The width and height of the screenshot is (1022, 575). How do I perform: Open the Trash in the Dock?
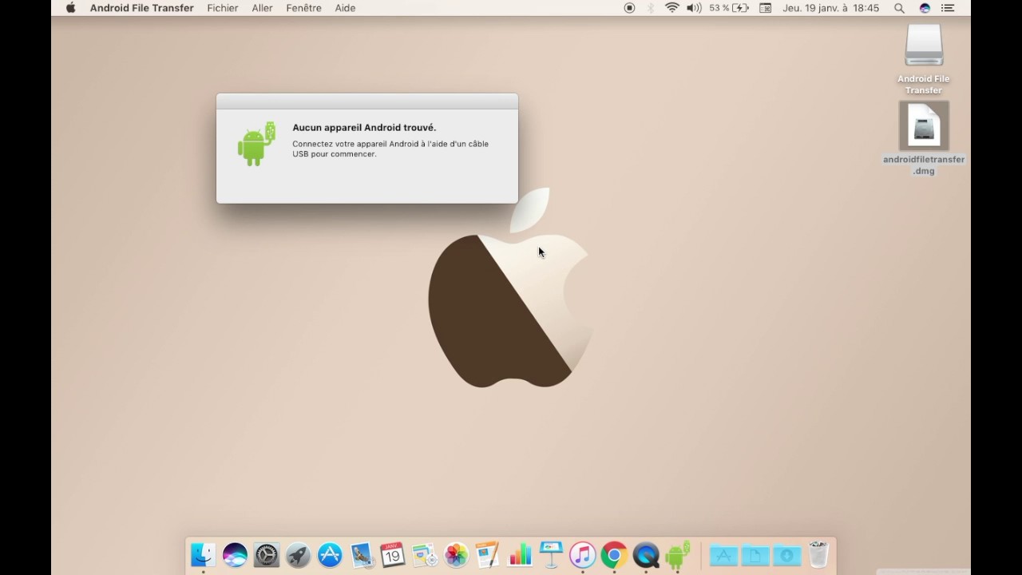(x=818, y=554)
